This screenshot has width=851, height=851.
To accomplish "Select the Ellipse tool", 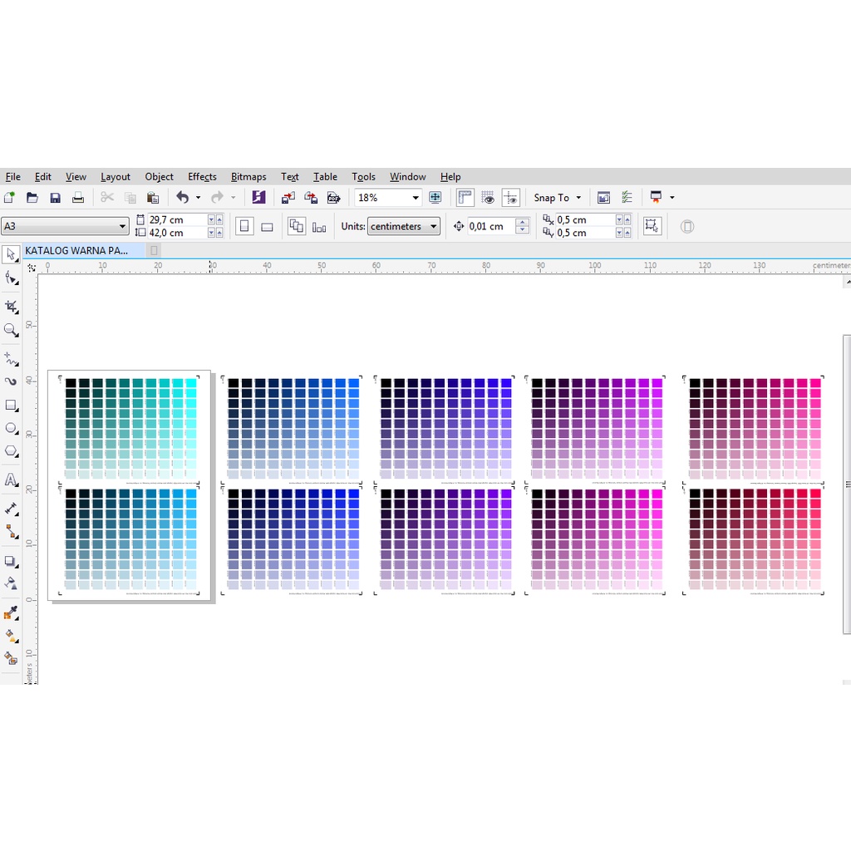I will (x=11, y=428).
